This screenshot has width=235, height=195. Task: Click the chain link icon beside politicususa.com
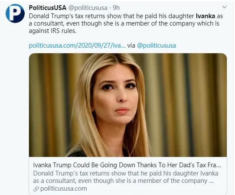(x=36, y=189)
